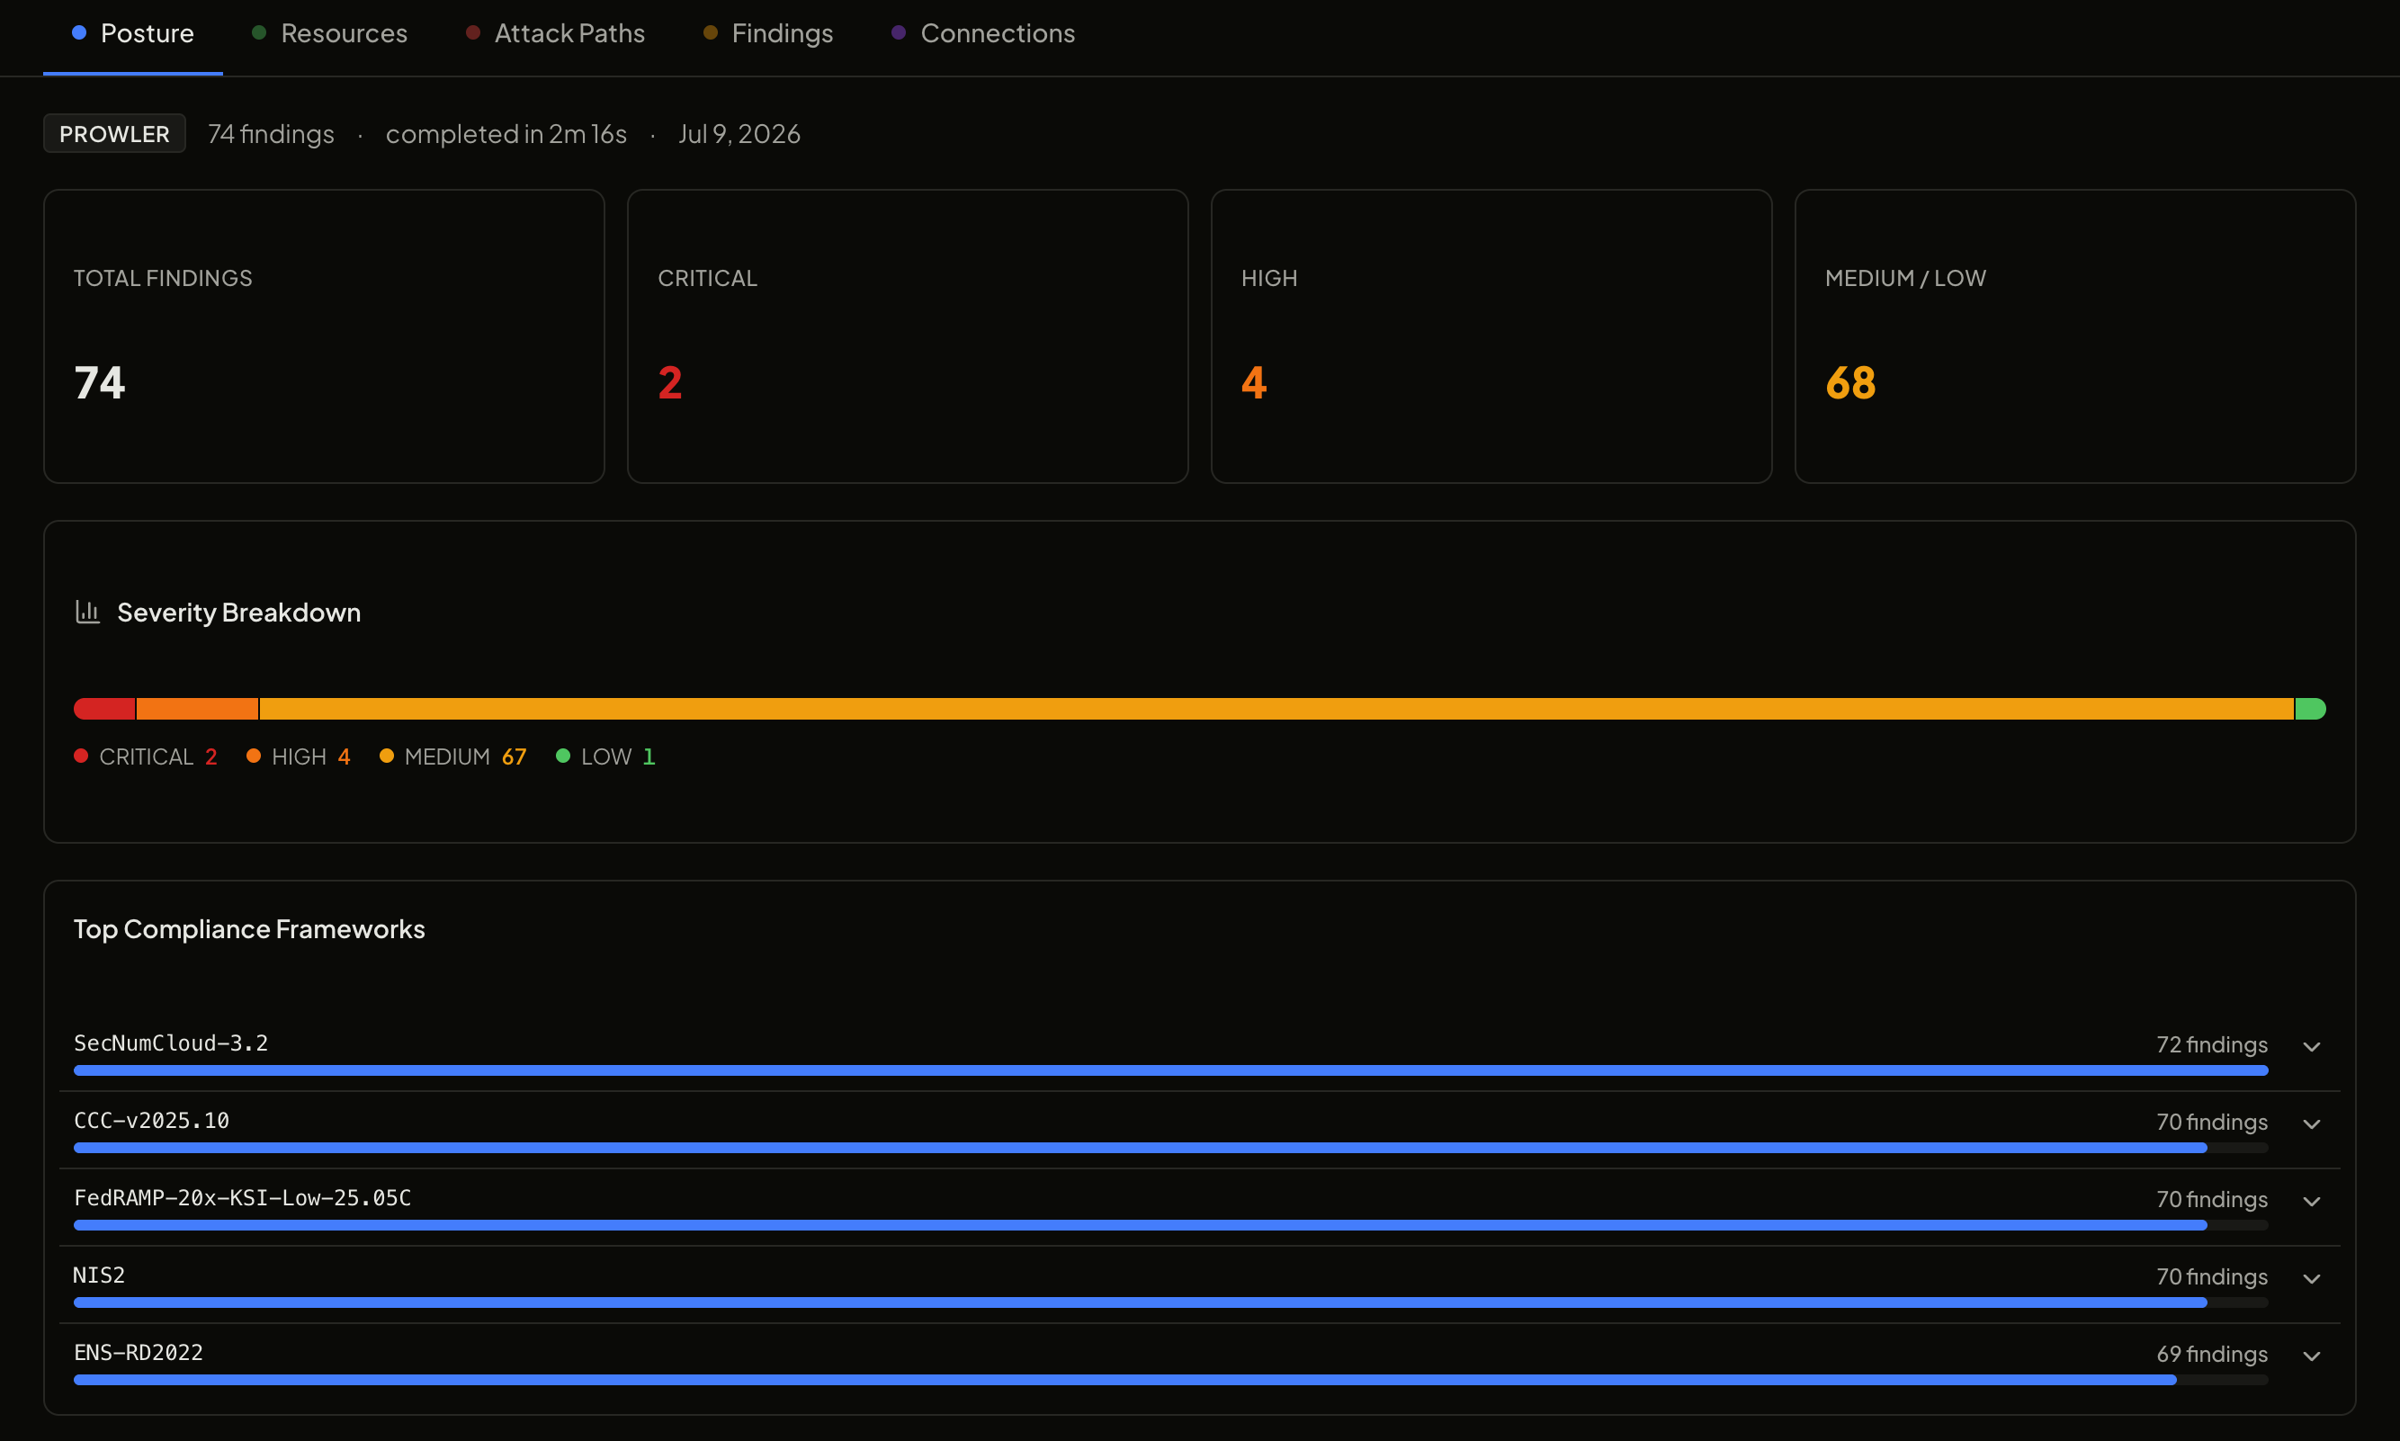Expand the SecNumCloud-3.2 framework chevron
The image size is (2400, 1441).
2312,1046
